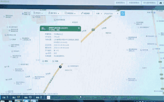Click the building icon beside 青岛市
The height and width of the screenshot is (102, 164).
(x=34, y=13)
